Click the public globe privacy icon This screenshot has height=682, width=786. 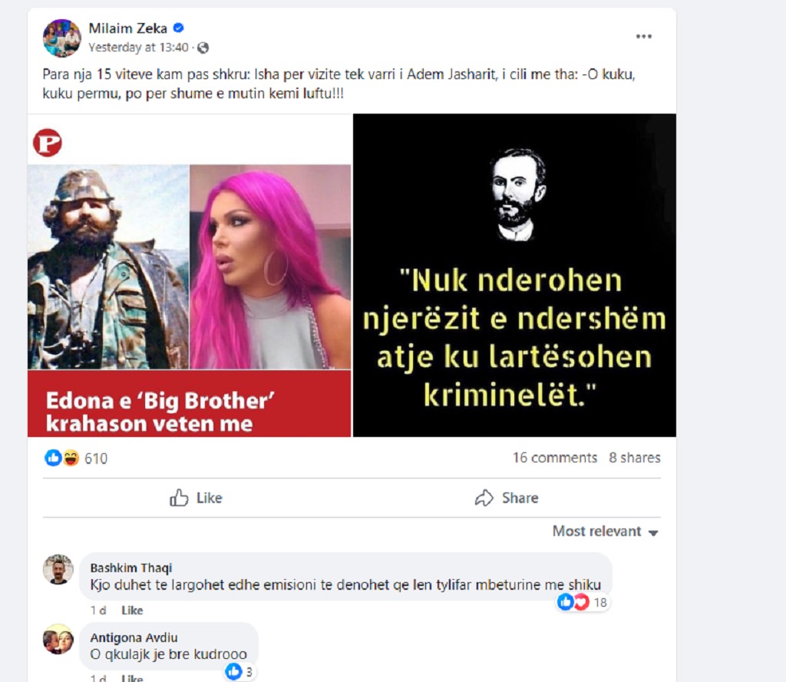click(x=203, y=48)
